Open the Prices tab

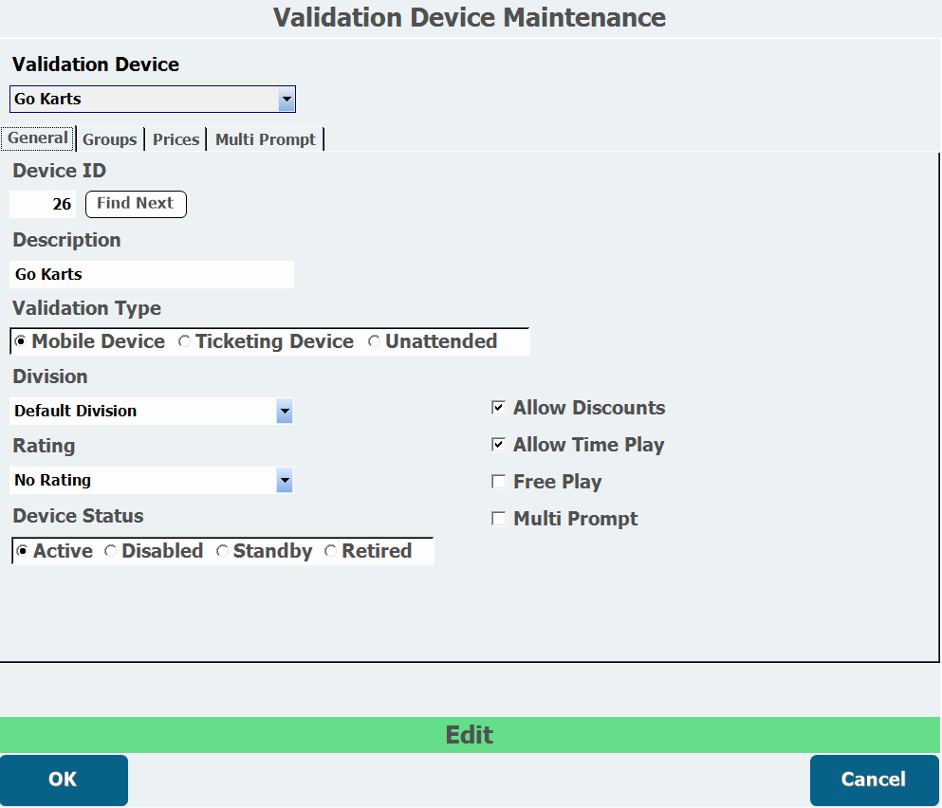coord(175,139)
